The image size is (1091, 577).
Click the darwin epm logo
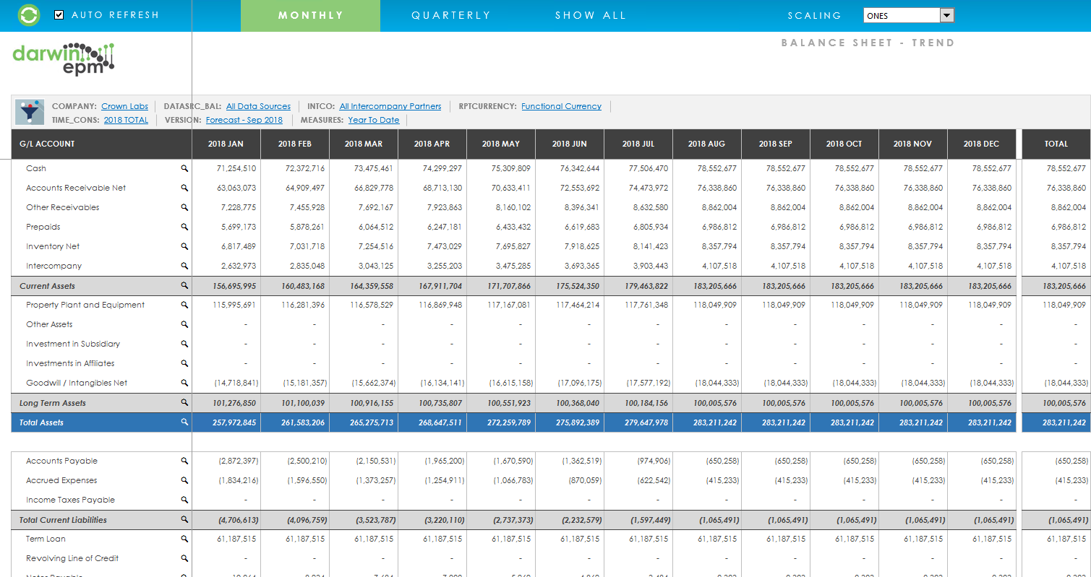(64, 59)
